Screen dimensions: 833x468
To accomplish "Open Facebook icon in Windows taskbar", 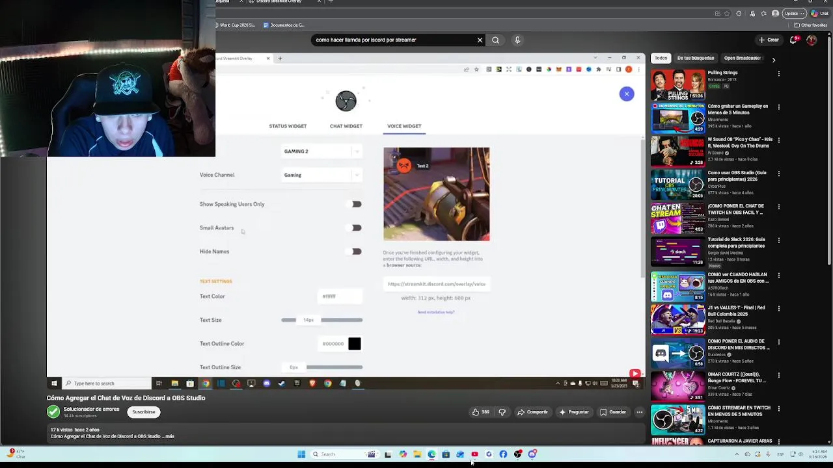I will coord(503,454).
